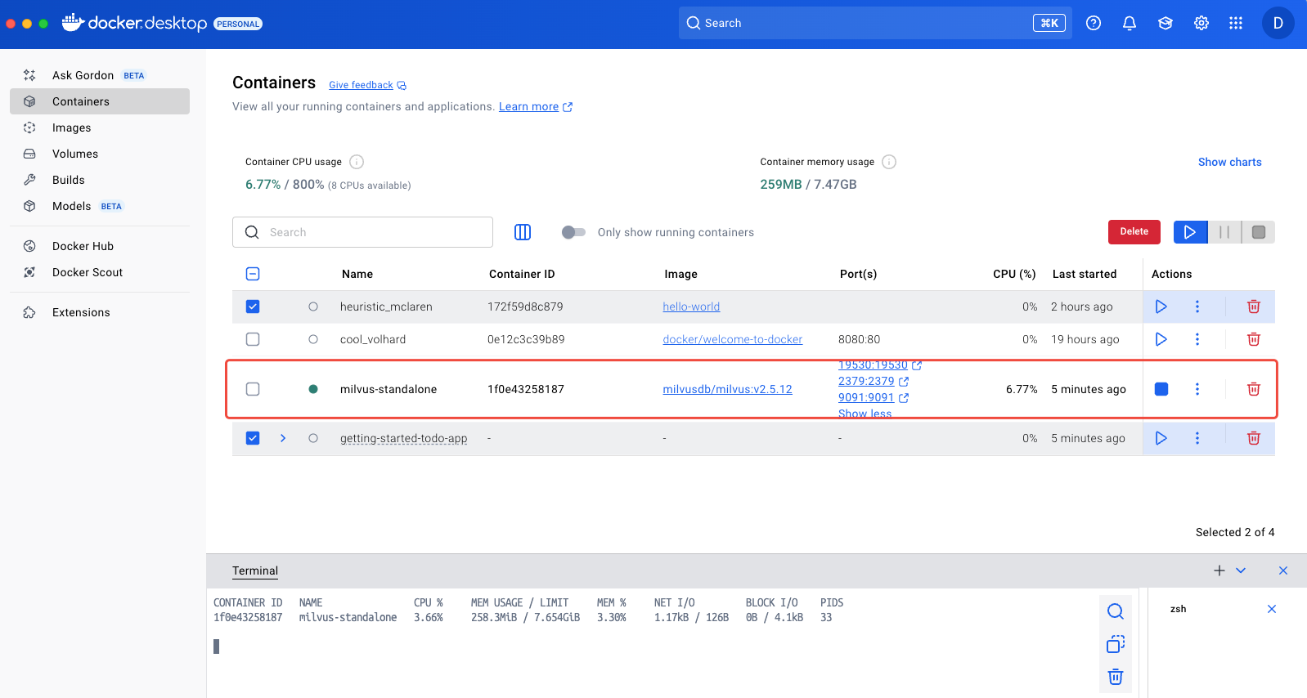This screenshot has width=1307, height=698.
Task: Open the help question mark icon
Action: (1094, 23)
